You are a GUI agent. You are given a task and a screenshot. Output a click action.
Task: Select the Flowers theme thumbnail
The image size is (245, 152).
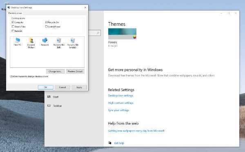coord(122,34)
